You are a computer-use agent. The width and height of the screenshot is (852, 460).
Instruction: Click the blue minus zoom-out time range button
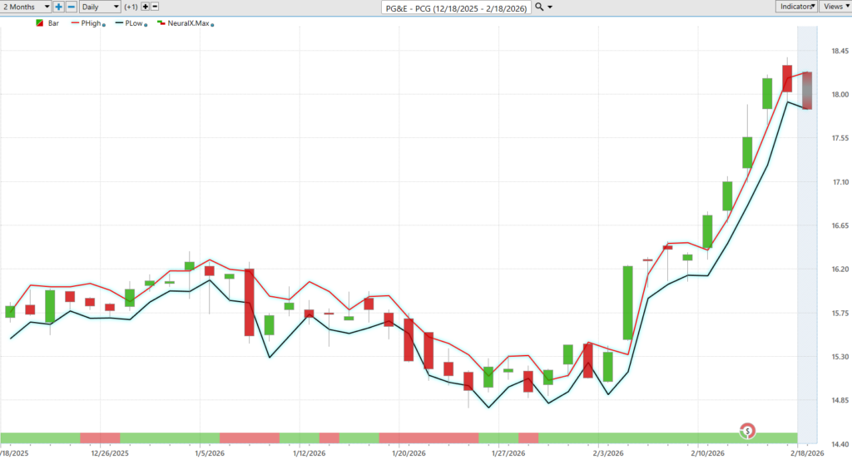[x=69, y=6]
